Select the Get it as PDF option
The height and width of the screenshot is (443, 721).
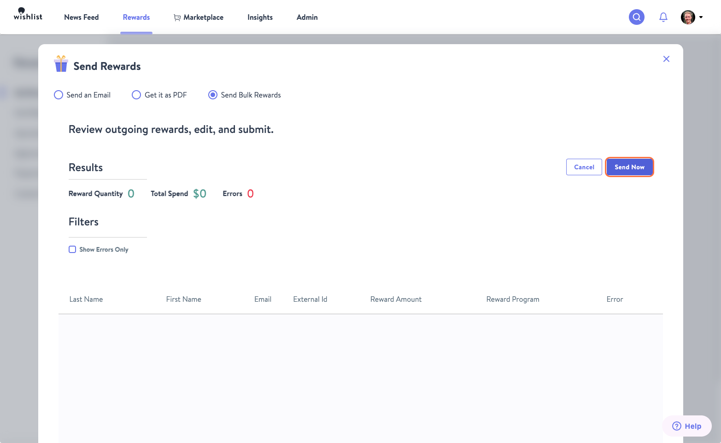pos(136,95)
